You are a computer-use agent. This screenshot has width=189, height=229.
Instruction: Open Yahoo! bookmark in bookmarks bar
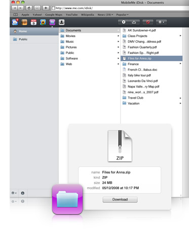point(37,15)
